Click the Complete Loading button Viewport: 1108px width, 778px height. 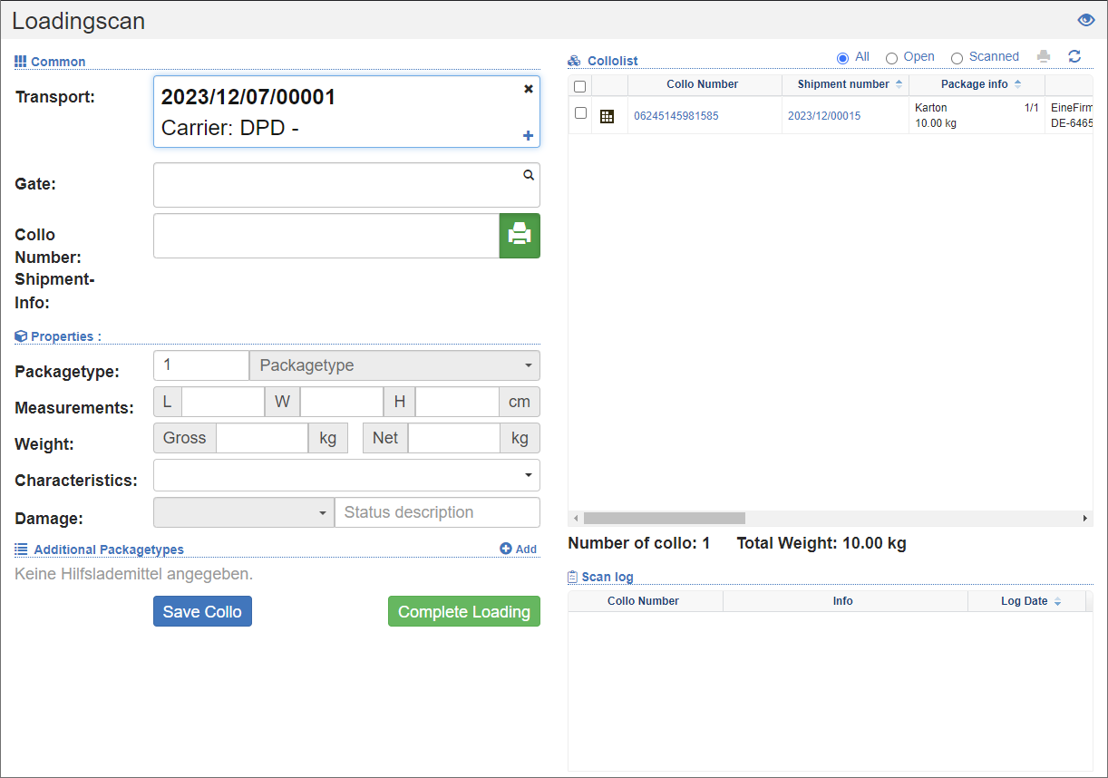click(x=463, y=612)
